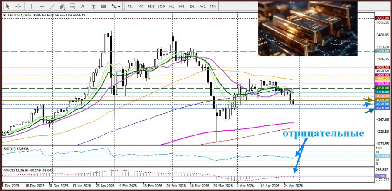Click the M15 timeframe button

151,7
